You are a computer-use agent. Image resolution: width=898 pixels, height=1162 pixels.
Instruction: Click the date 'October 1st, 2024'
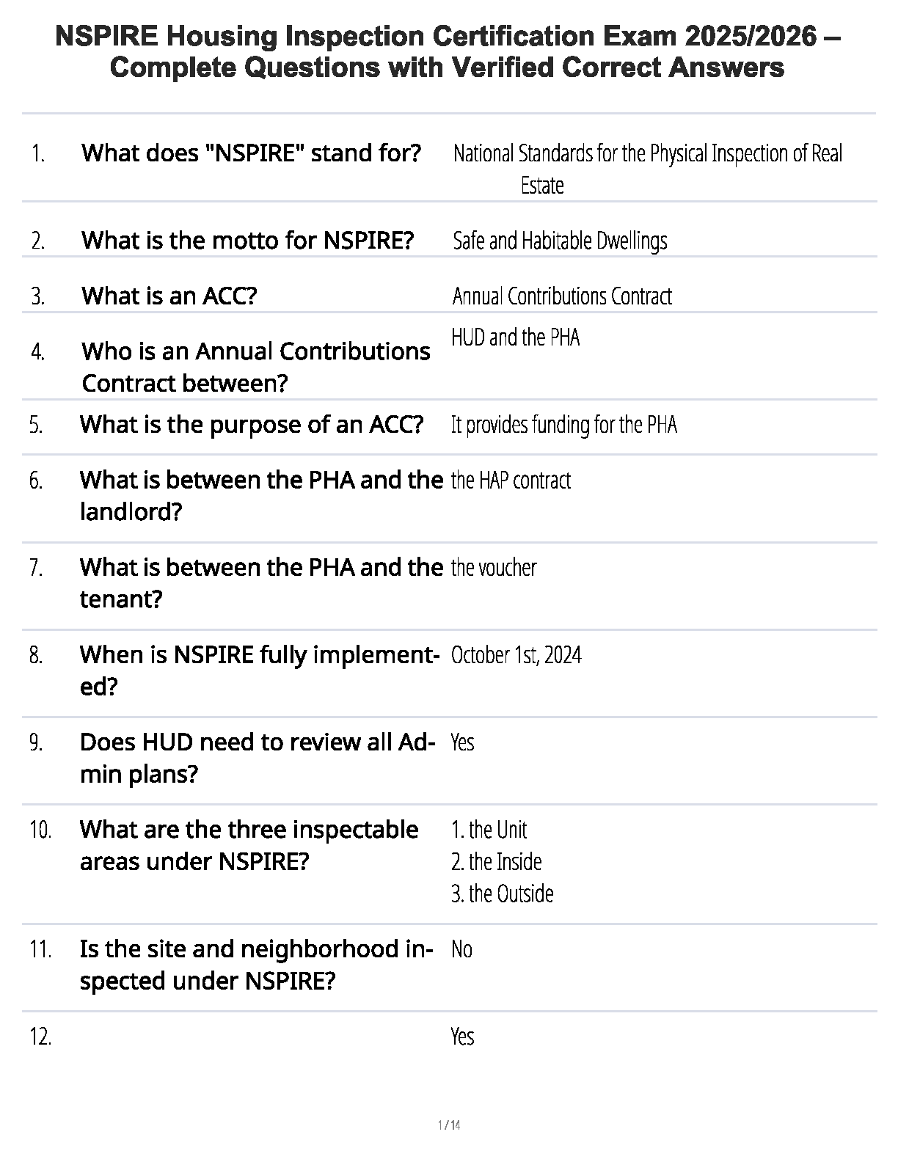[x=516, y=655]
